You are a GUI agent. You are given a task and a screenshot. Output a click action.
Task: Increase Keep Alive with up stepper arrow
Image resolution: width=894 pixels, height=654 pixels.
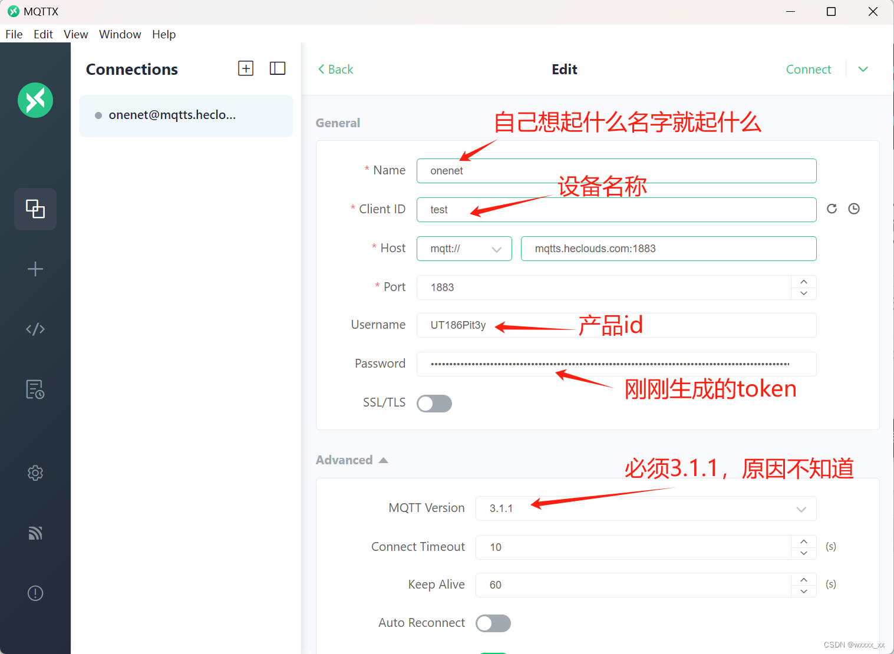click(x=803, y=579)
